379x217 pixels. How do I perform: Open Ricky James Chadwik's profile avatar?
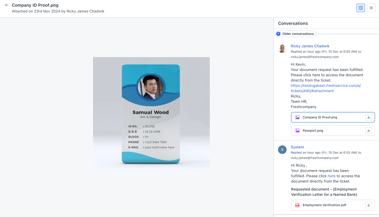pos(282,49)
